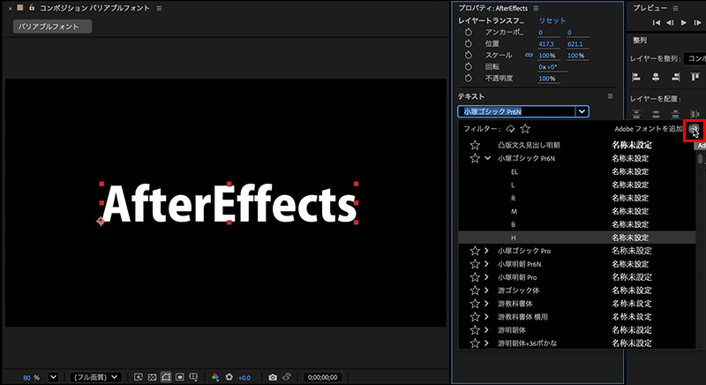Click the Adobe Fonts add icon

(x=694, y=129)
